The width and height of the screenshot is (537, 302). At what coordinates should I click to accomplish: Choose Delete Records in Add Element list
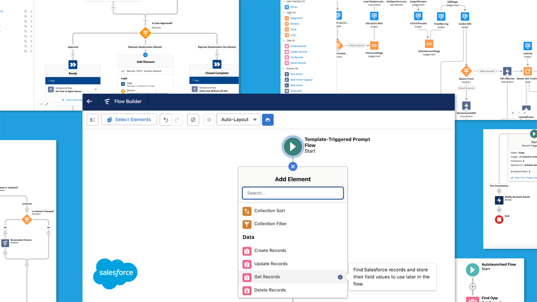pyautogui.click(x=293, y=290)
